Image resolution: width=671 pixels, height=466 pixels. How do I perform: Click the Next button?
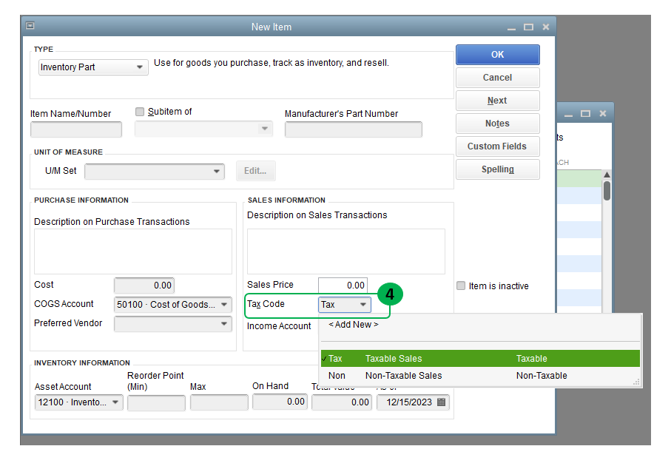point(498,101)
